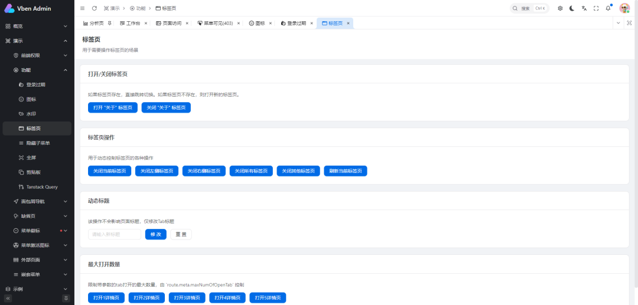Close the 菜单可见(403) tab
638x305 pixels.
(239, 23)
